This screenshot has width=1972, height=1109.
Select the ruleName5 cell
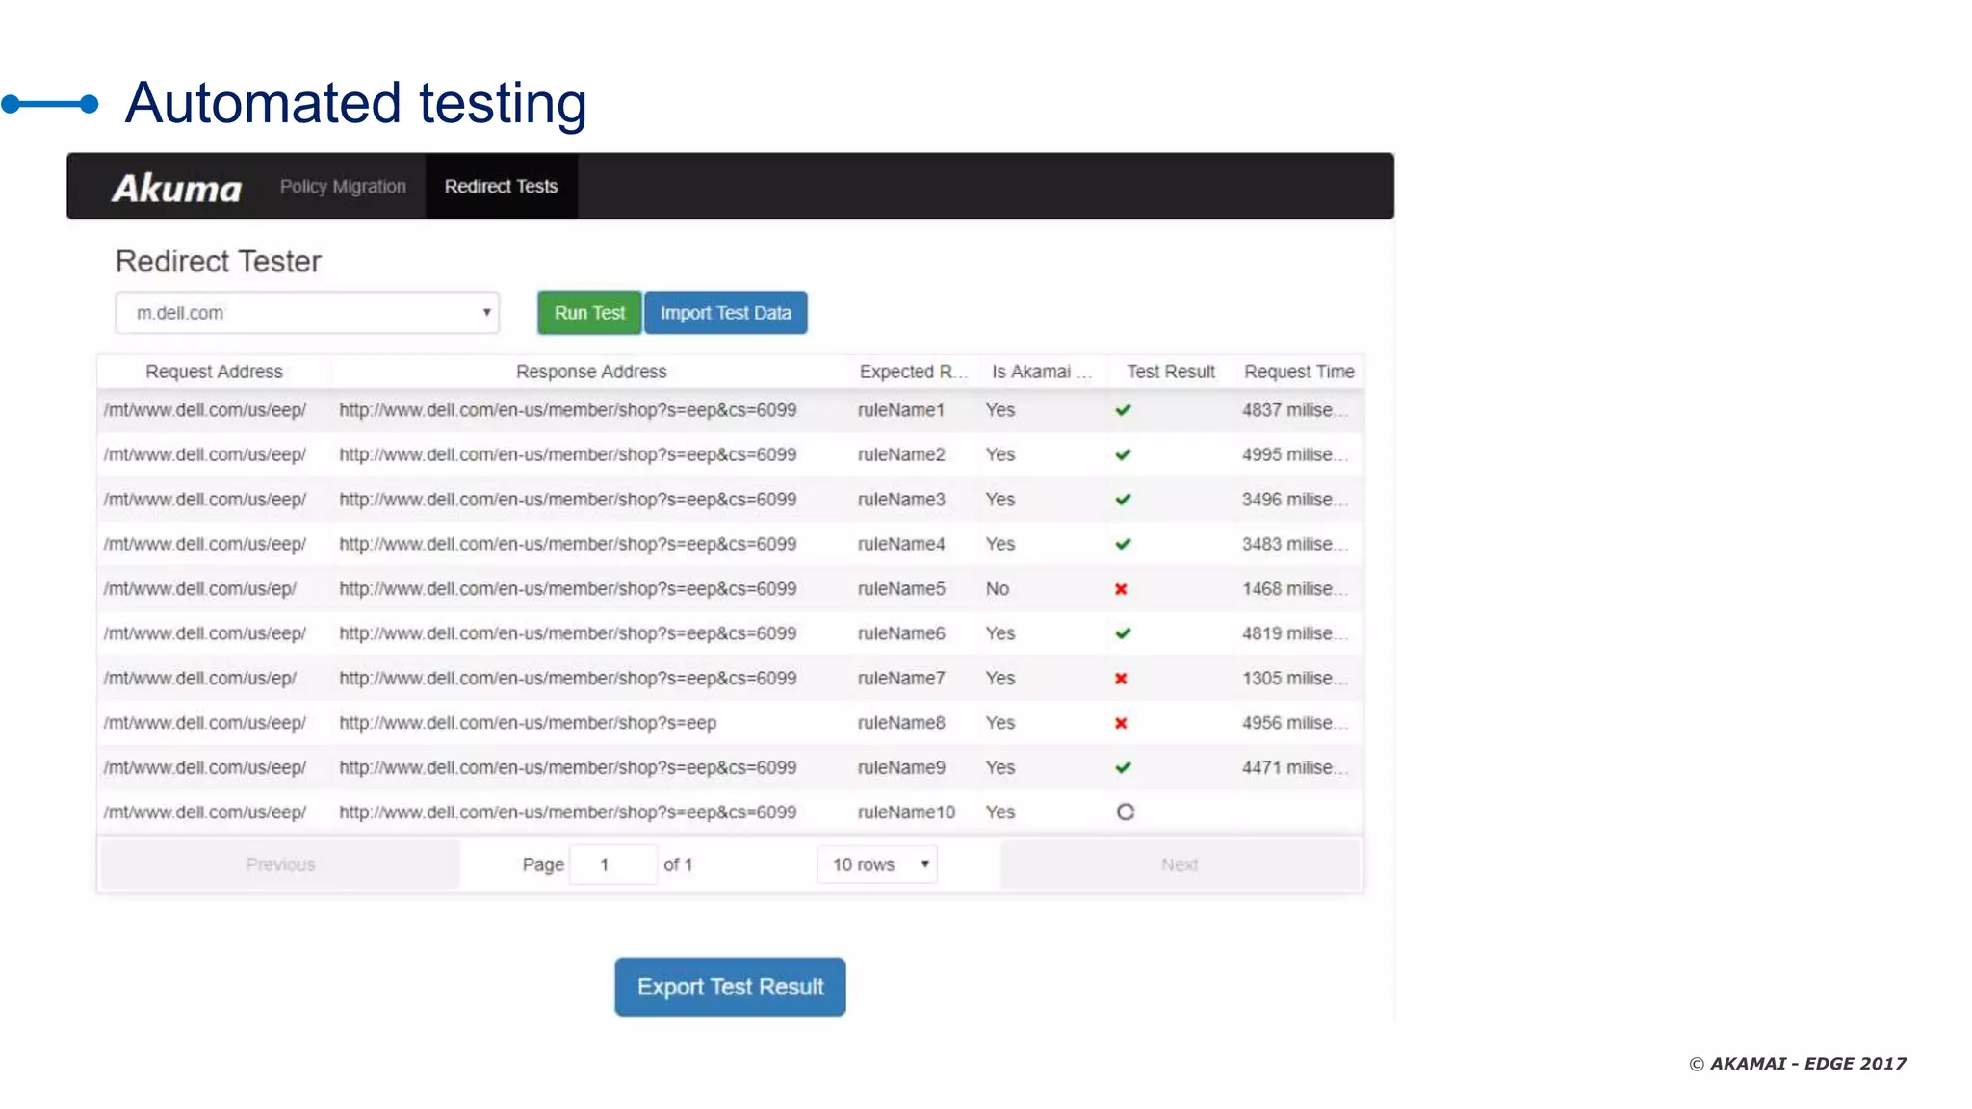click(x=901, y=589)
